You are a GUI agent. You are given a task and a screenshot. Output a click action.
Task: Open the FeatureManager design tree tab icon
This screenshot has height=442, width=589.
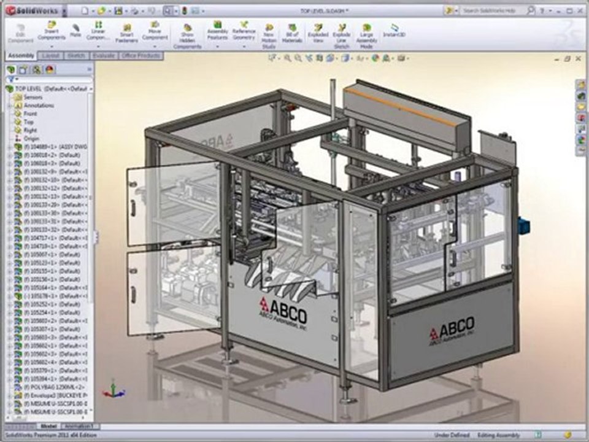click(11, 69)
